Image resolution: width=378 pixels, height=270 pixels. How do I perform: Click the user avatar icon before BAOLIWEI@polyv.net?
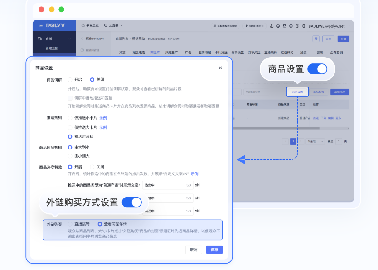coord(304,26)
